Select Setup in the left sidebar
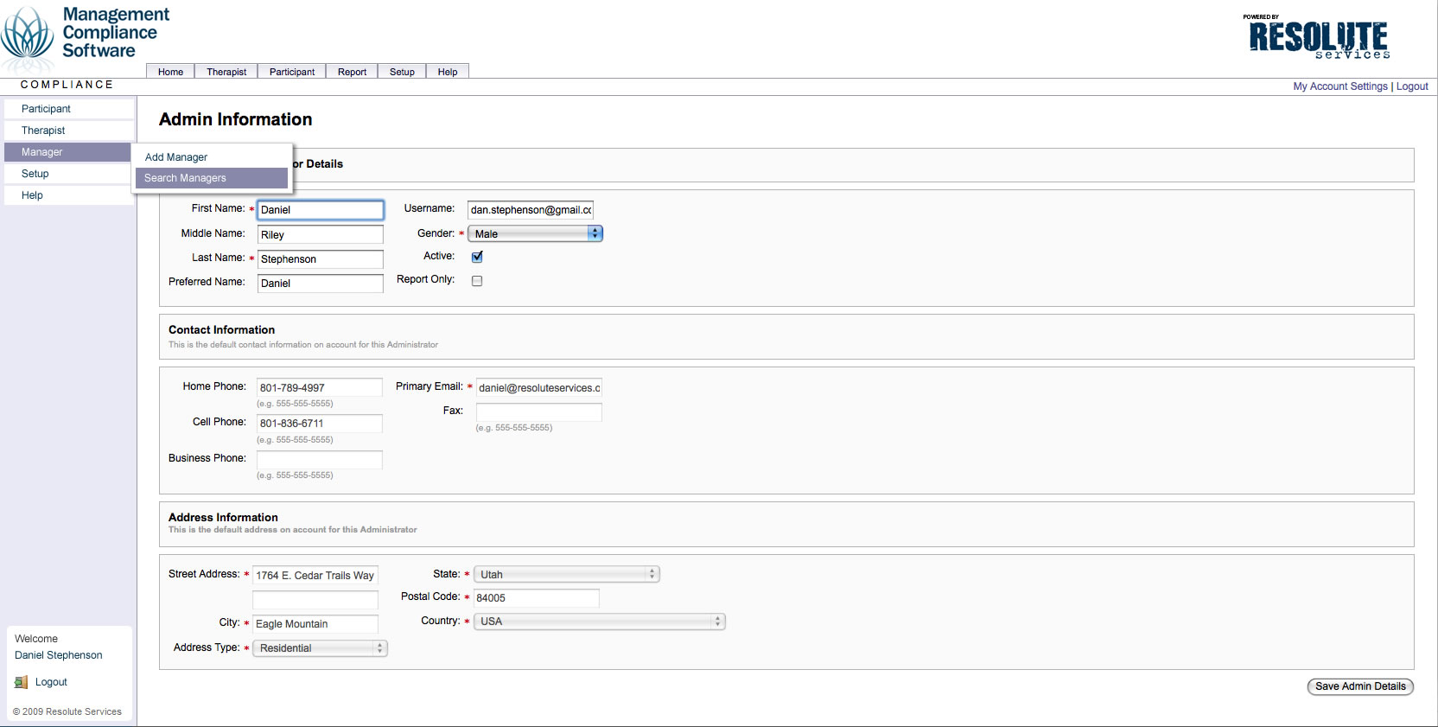The width and height of the screenshot is (1438, 727). pyautogui.click(x=68, y=174)
